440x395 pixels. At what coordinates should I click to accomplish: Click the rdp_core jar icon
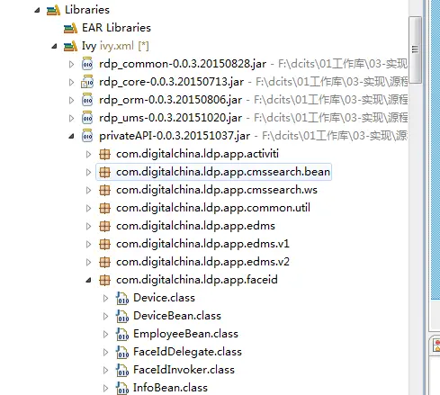pos(87,82)
